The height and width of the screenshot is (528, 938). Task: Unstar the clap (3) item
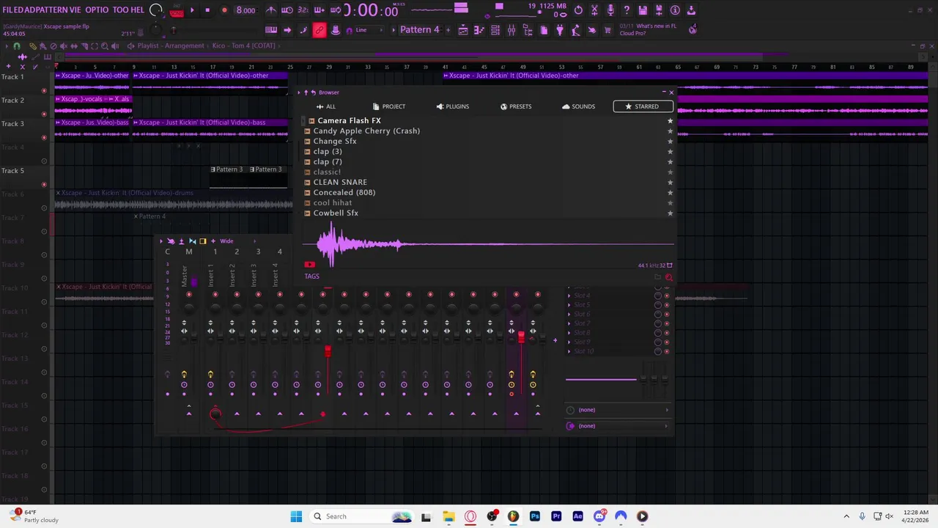[x=670, y=151]
